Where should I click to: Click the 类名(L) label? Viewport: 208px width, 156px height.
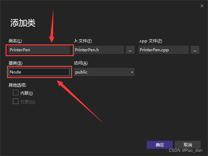tap(15, 41)
